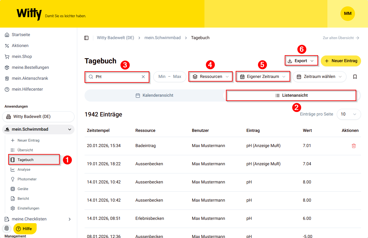Click the value 6.00
368x238 pixels.
click(307, 219)
